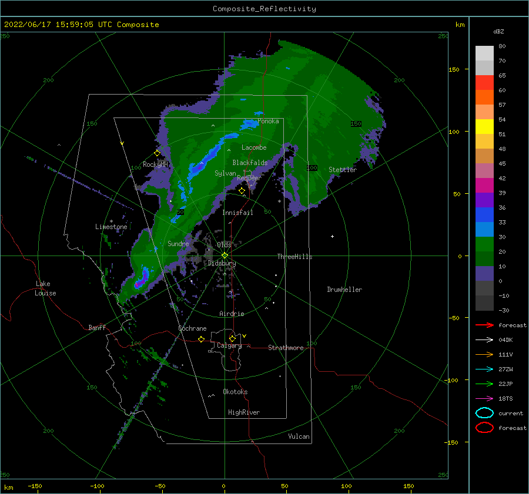Select the light blue 30–33 dBZ swatch
The image size is (529, 494).
484,229
